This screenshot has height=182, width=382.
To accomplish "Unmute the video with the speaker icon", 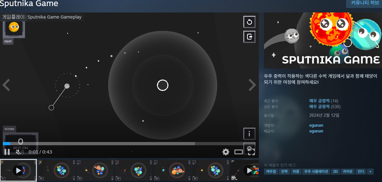I will pos(20,152).
